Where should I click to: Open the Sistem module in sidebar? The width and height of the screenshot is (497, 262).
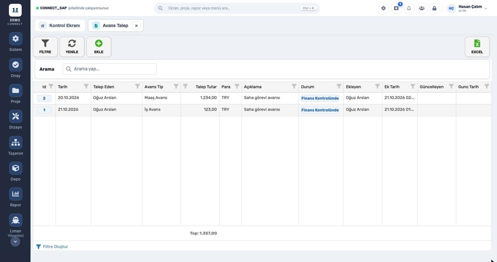(x=15, y=42)
